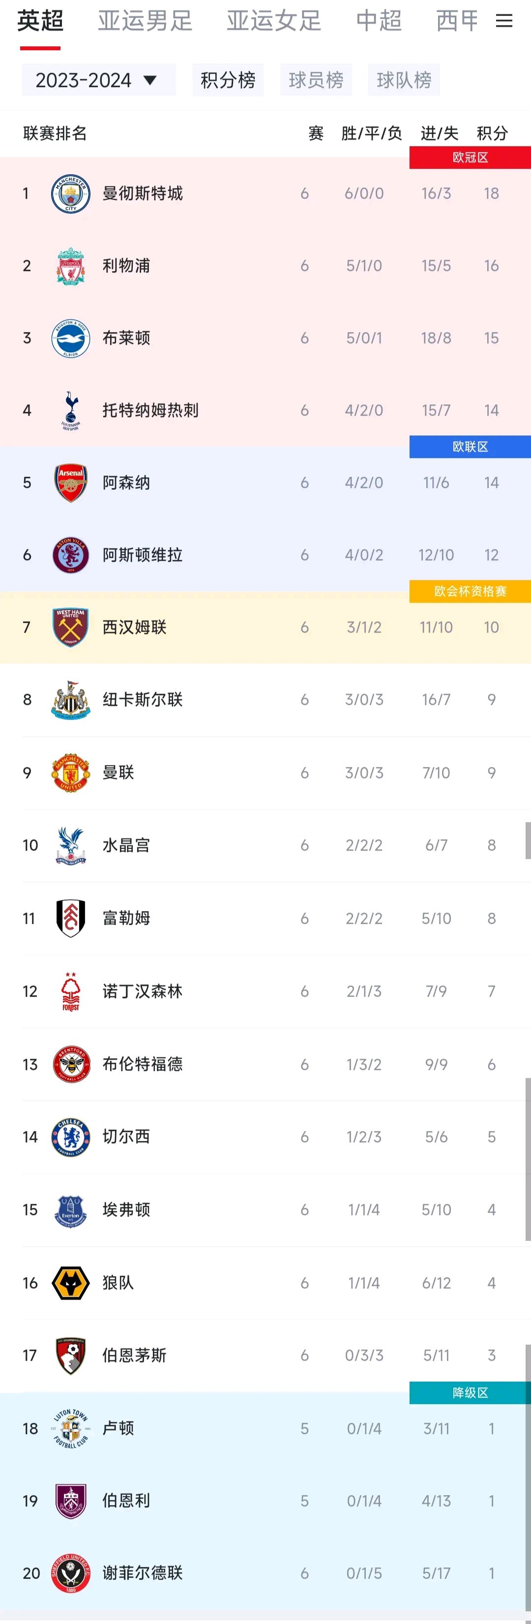Viewport: 531px width, 1624px height.
Task: Switch to the 亚运男足 tab
Action: pyautogui.click(x=145, y=22)
